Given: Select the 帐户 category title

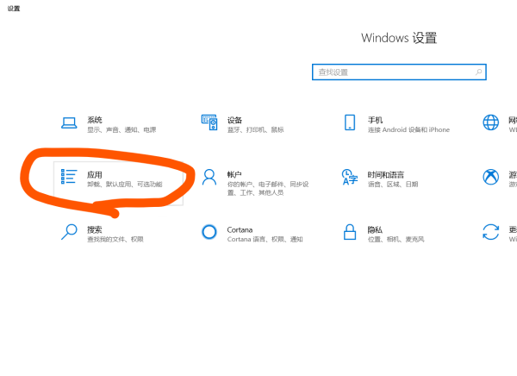Looking at the screenshot, I should (234, 174).
